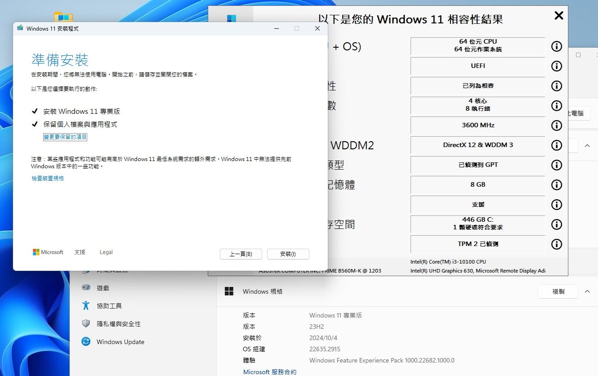
Task: Select 準備安裝 heading text
Action: coord(60,60)
